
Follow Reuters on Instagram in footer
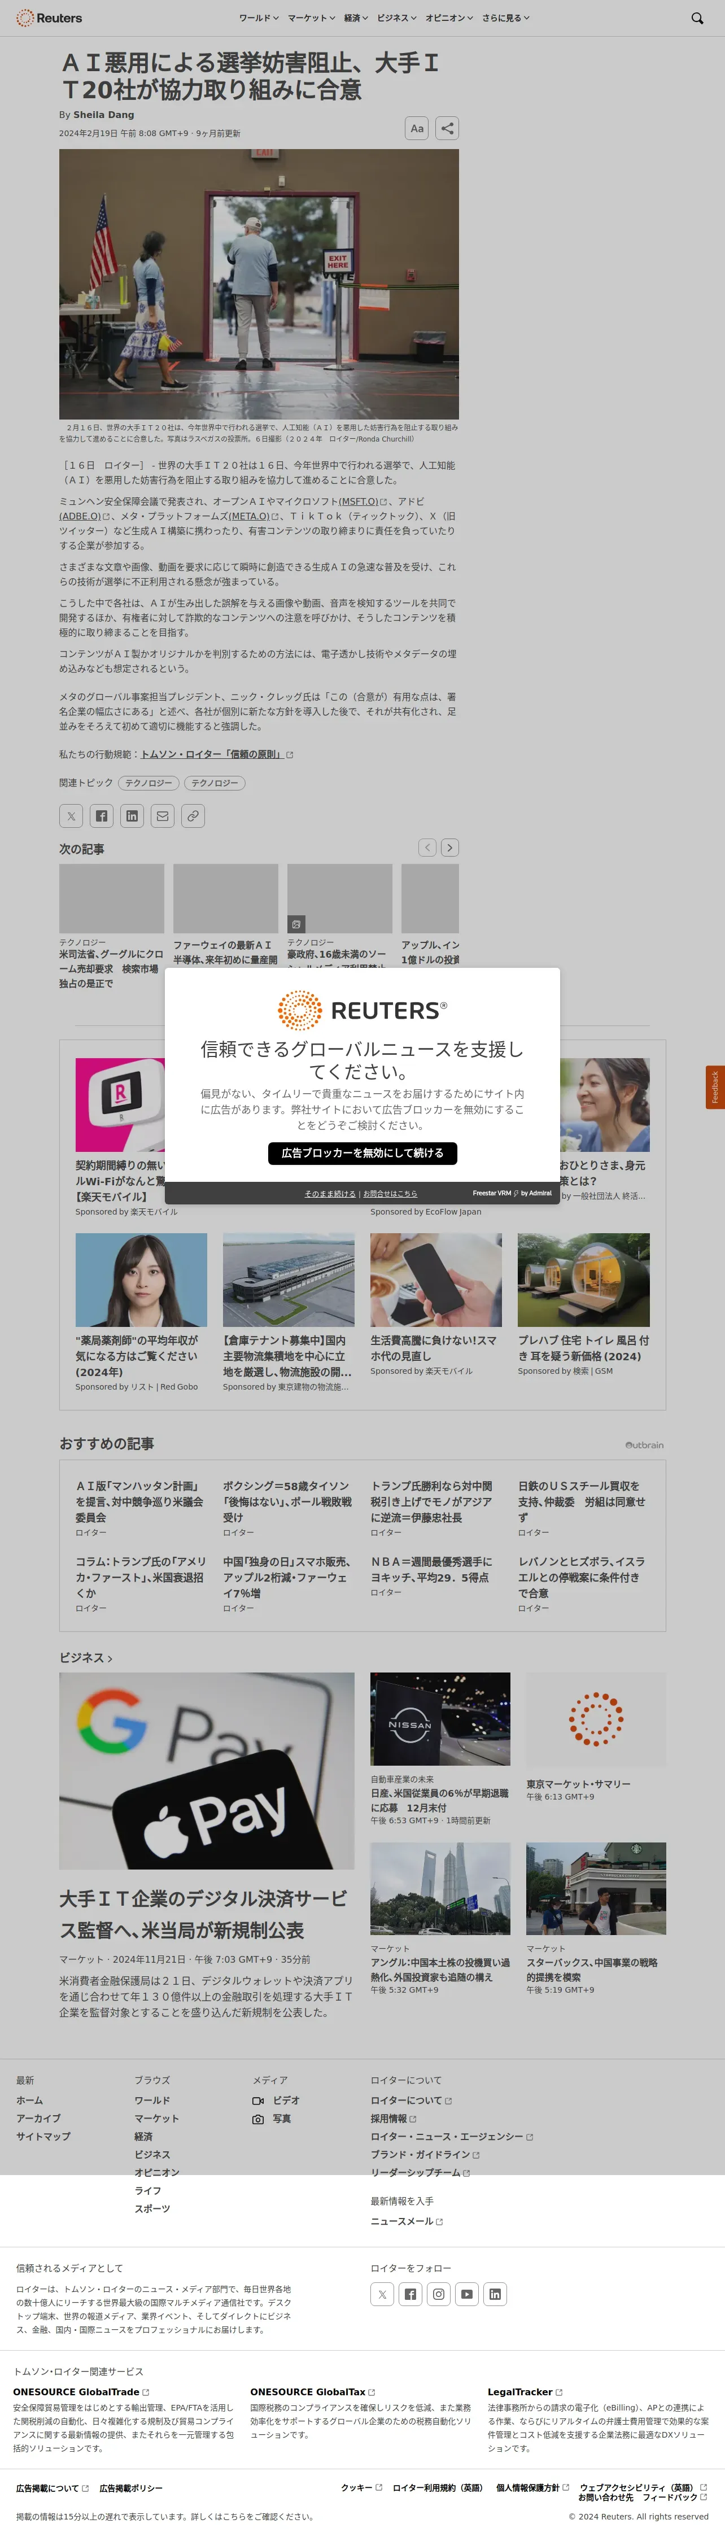pyautogui.click(x=438, y=2294)
